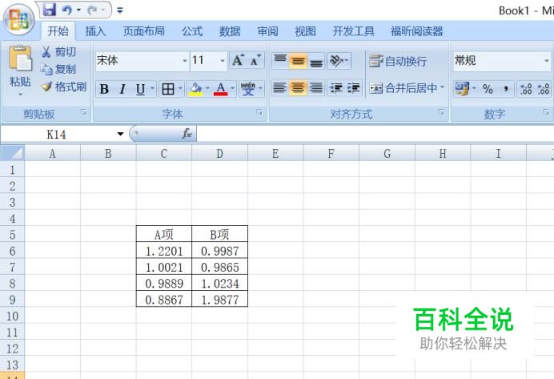
Task: Increase the cell indent
Action: point(353,87)
